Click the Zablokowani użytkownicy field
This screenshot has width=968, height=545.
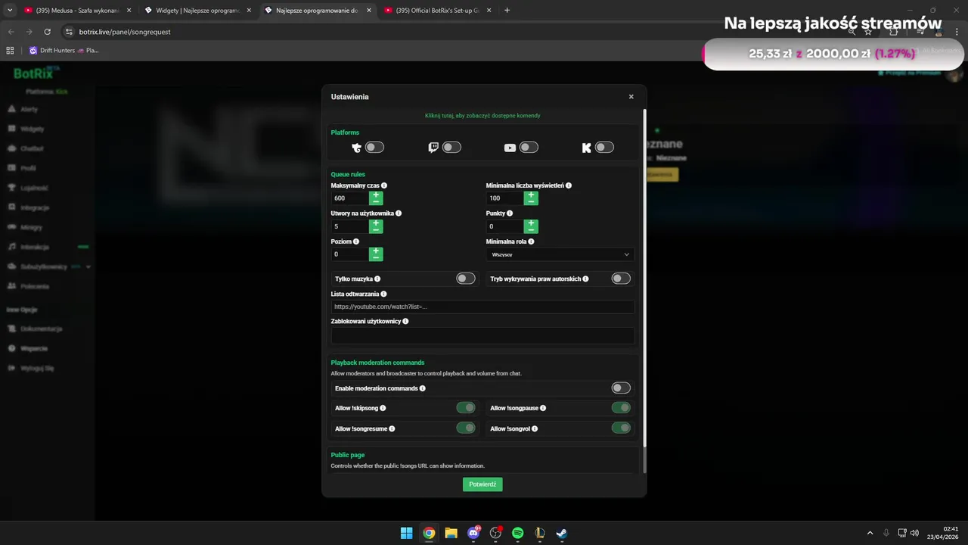coord(482,335)
